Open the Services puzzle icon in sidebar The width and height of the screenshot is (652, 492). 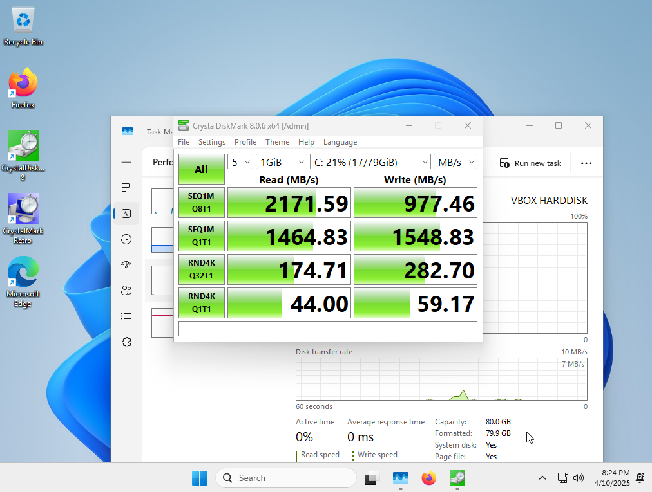[126, 342]
